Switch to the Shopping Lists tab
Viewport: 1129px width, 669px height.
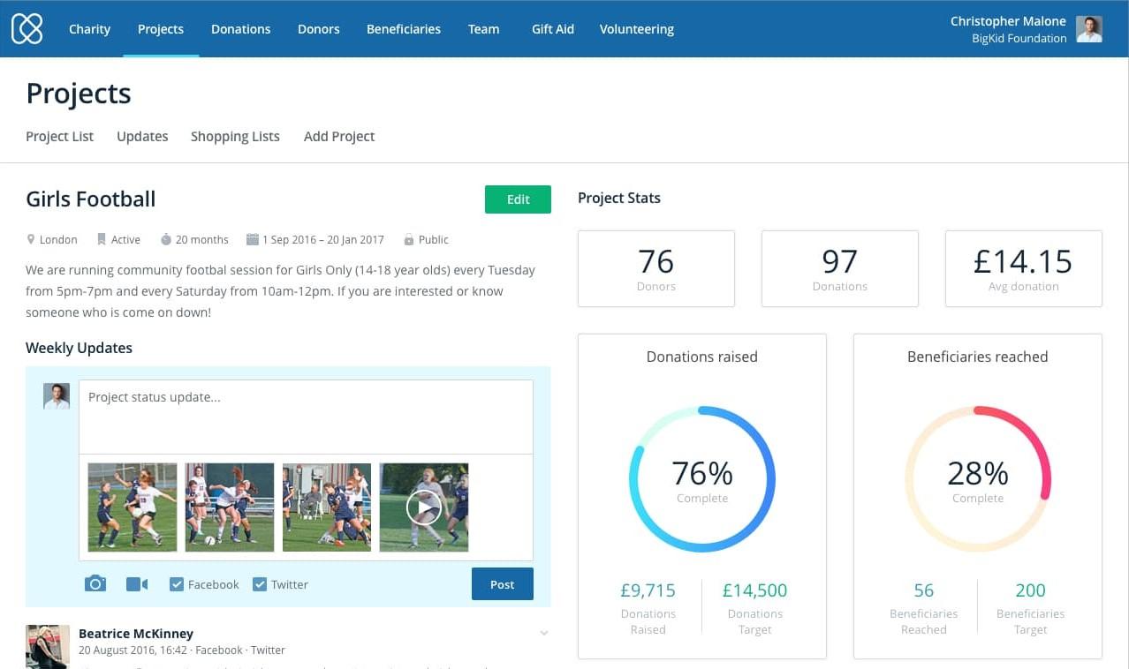pyautogui.click(x=235, y=136)
